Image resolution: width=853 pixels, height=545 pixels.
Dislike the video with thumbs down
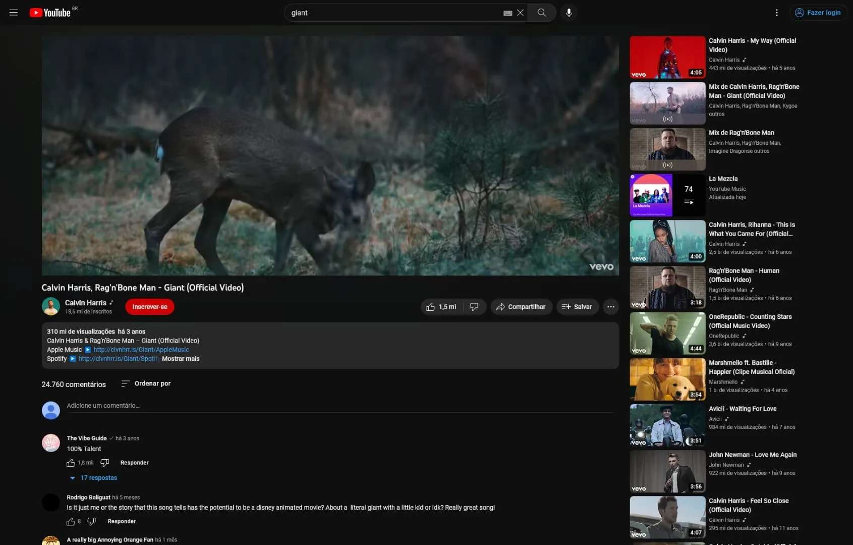click(x=474, y=307)
